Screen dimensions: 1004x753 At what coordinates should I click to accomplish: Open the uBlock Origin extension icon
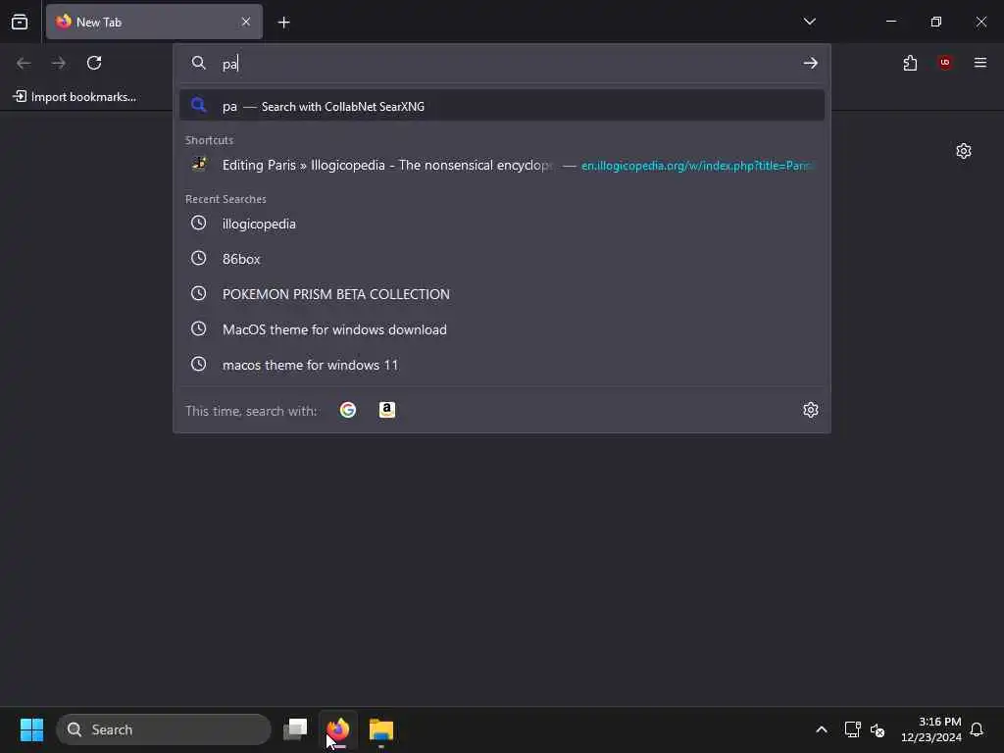(945, 62)
